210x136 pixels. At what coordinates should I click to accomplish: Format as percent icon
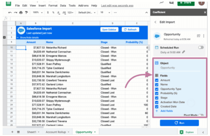point(53,13)
